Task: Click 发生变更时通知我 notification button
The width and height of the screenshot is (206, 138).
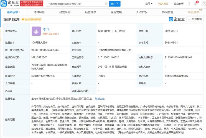Action: 32,20
